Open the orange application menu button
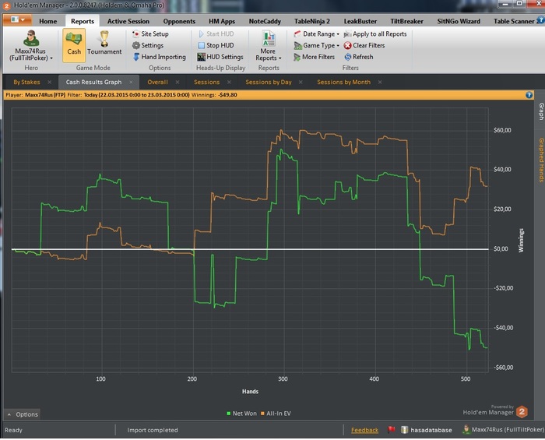This screenshot has height=440, width=545. [17, 20]
